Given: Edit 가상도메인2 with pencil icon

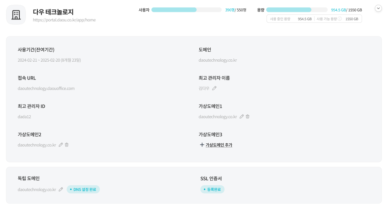Looking at the screenshot, I should click(61, 145).
